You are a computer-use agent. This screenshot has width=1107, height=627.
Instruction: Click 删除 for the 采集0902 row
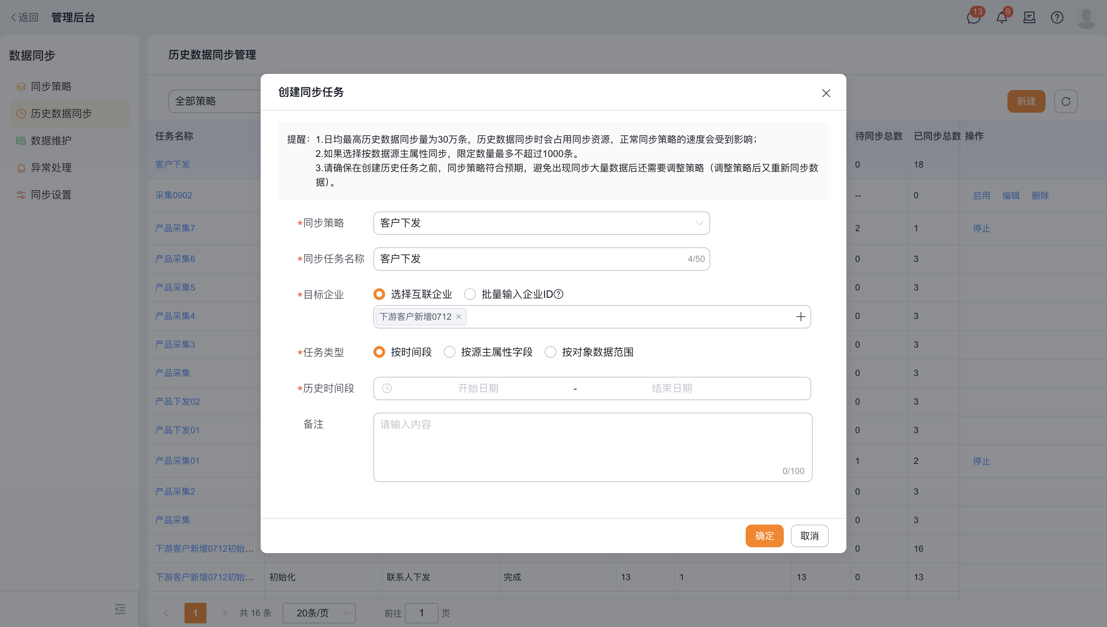pos(1040,195)
